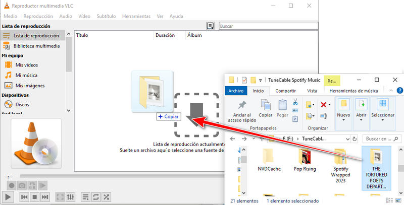Open Herramientas de música tab

point(353,91)
